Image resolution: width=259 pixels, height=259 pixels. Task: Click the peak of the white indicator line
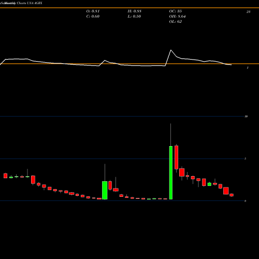(171, 50)
